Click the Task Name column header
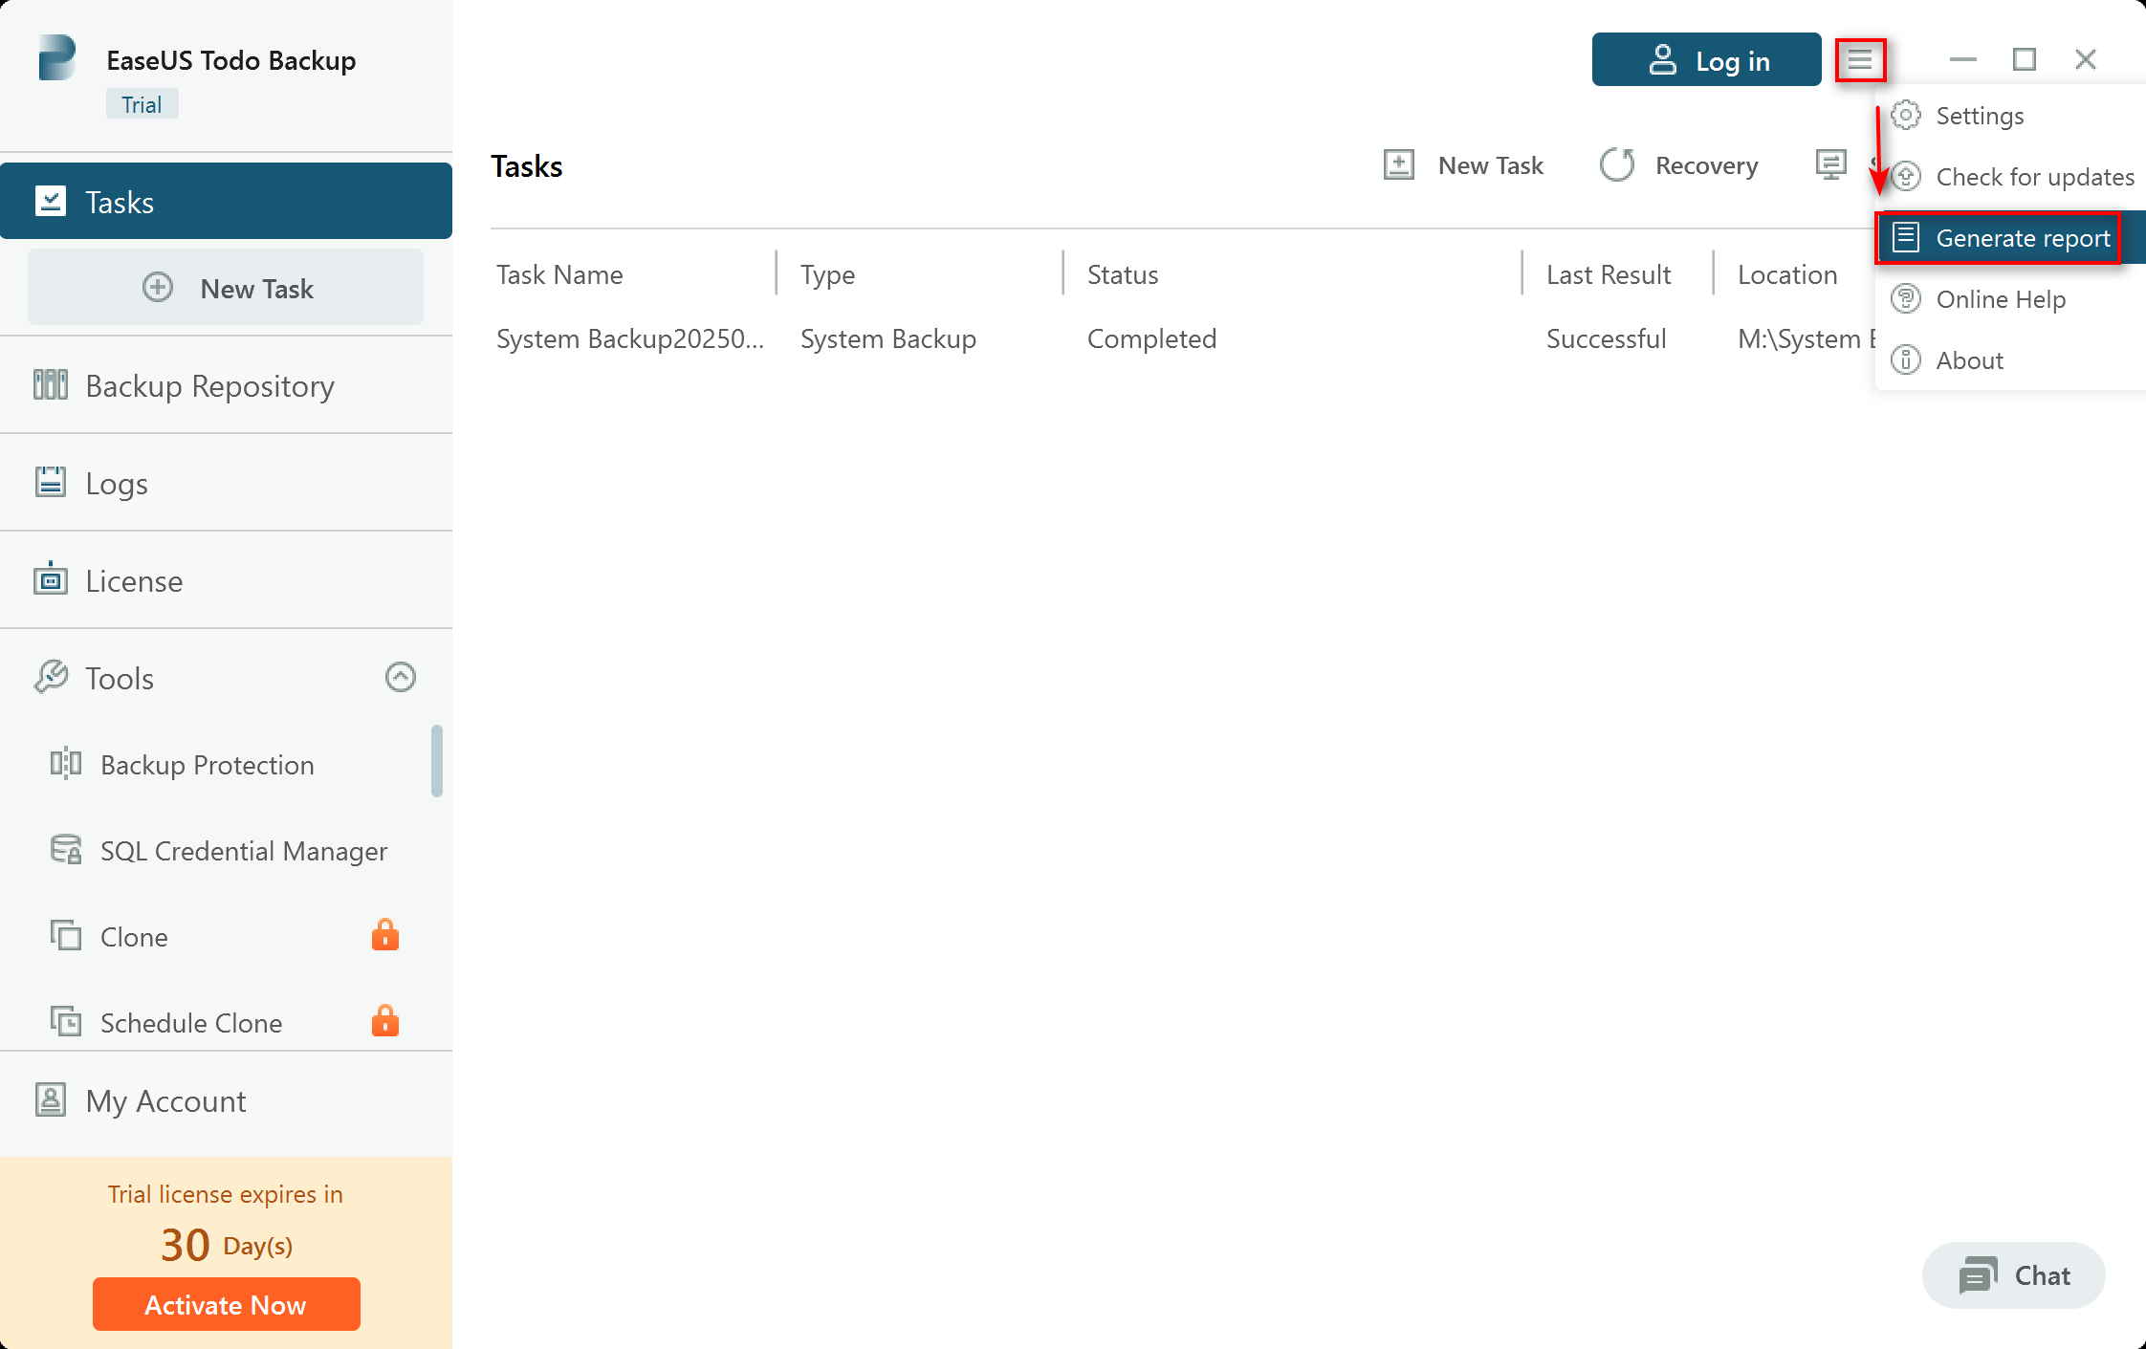Viewport: 2146px width, 1349px height. tap(559, 274)
